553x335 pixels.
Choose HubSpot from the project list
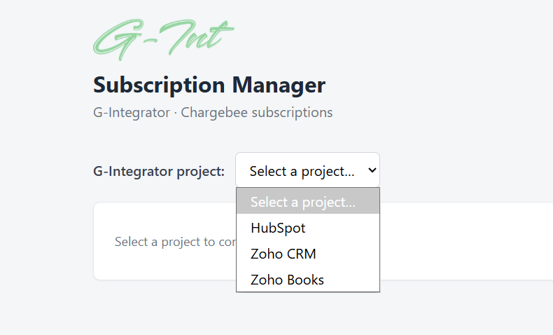[x=308, y=228]
